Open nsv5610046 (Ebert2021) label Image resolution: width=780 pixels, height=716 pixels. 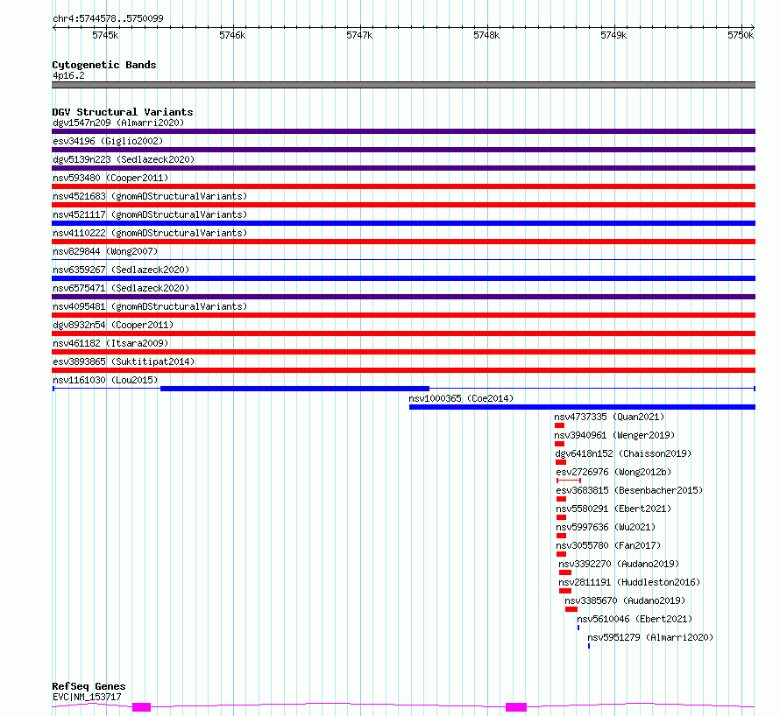tap(635, 619)
